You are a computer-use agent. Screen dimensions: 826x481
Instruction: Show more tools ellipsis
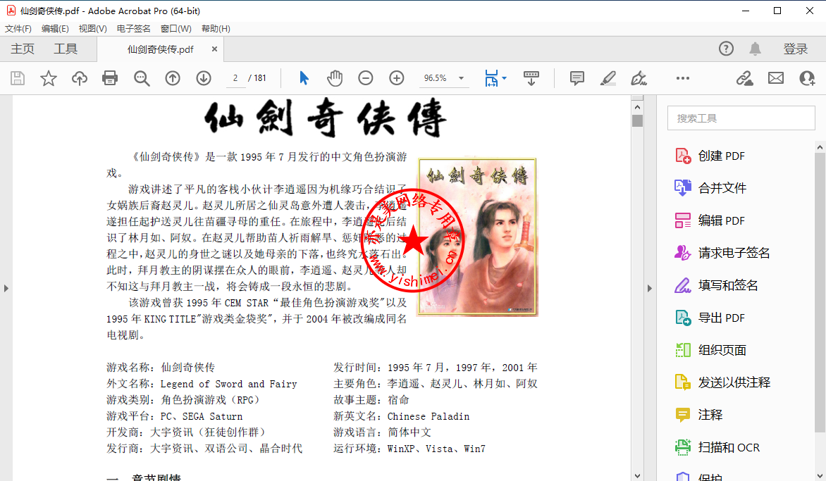[x=683, y=78]
